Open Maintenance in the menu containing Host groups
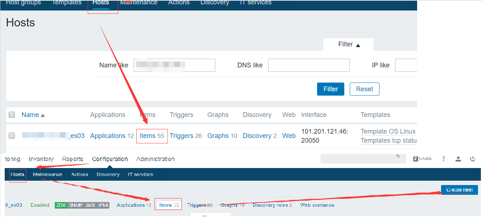Screen dimensions: 482x218 pyautogui.click(x=138, y=3)
